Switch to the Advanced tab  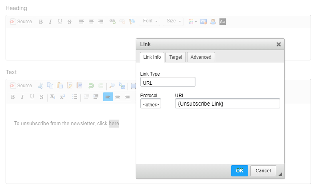click(x=201, y=57)
